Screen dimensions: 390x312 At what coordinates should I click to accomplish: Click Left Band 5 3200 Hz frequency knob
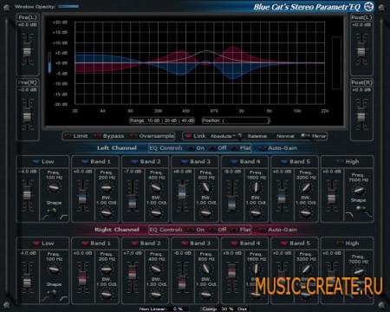[x=306, y=187]
